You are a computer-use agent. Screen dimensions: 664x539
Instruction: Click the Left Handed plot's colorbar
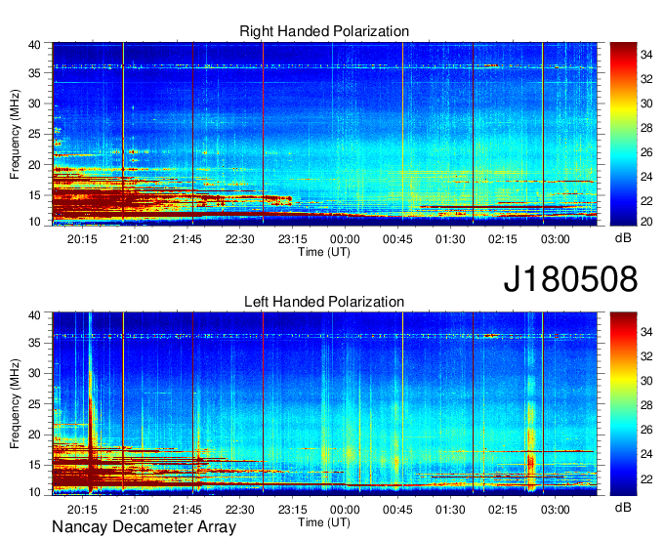click(623, 403)
